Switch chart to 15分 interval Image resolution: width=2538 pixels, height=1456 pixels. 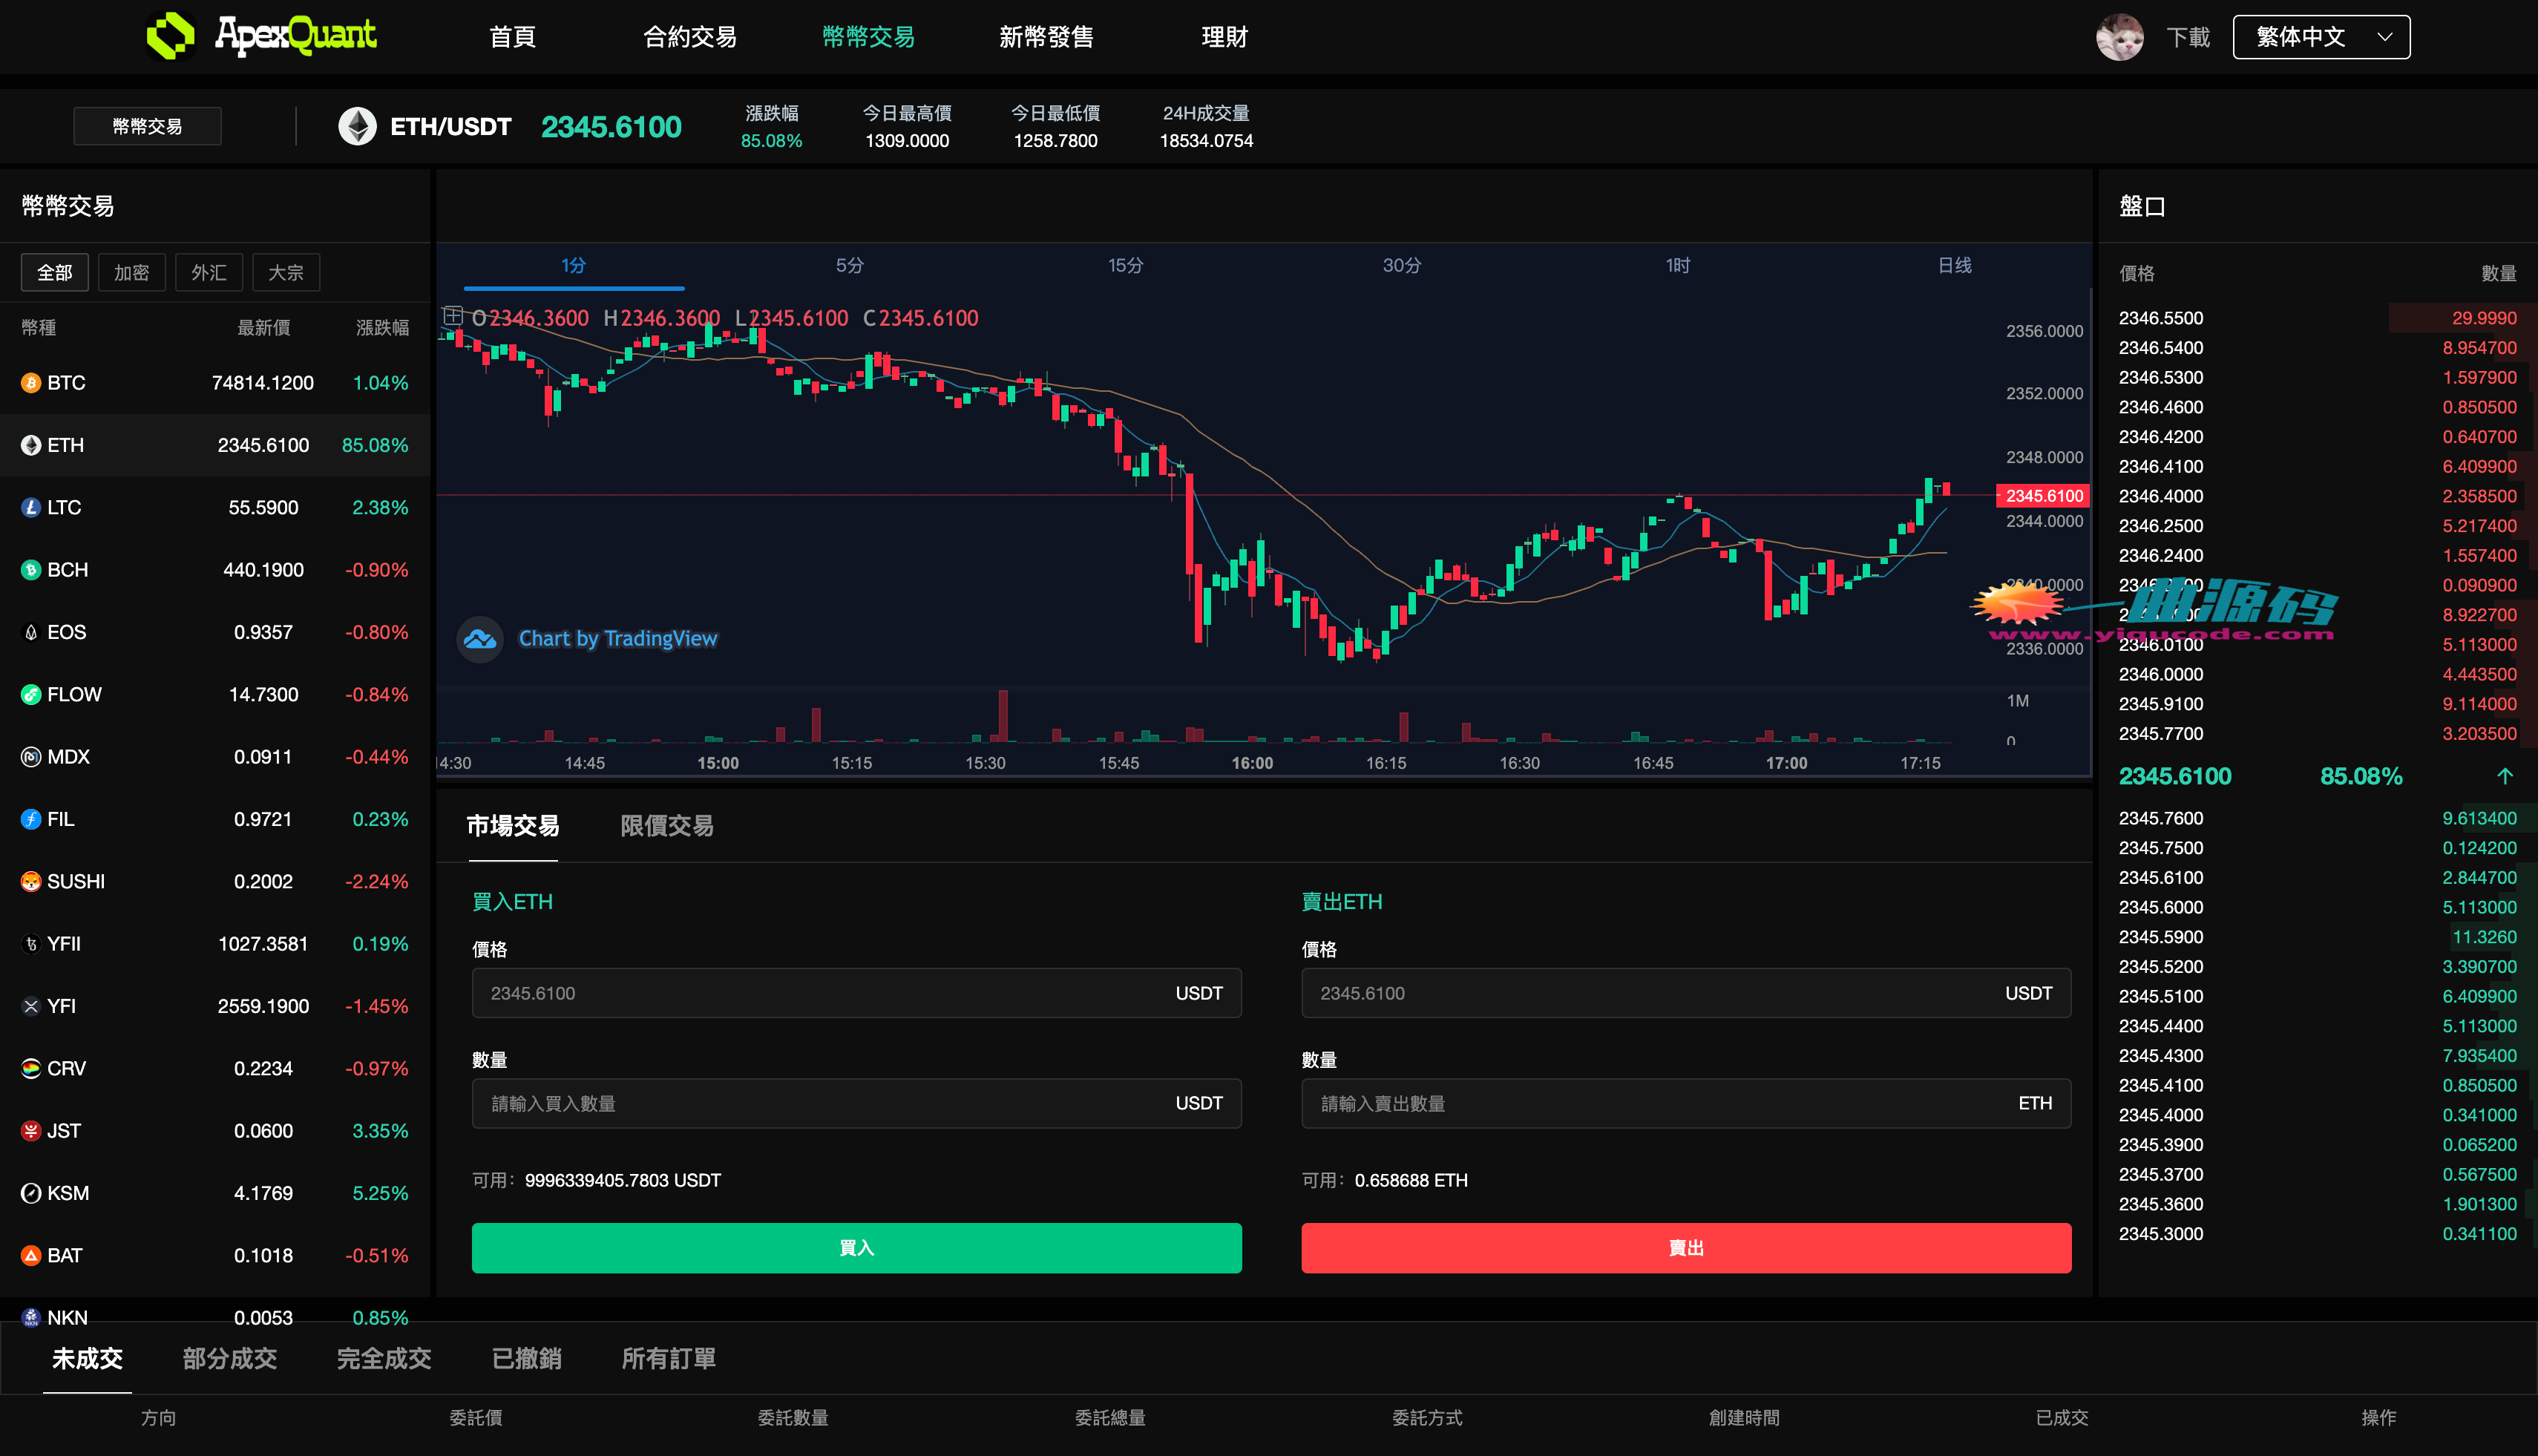click(x=1125, y=266)
